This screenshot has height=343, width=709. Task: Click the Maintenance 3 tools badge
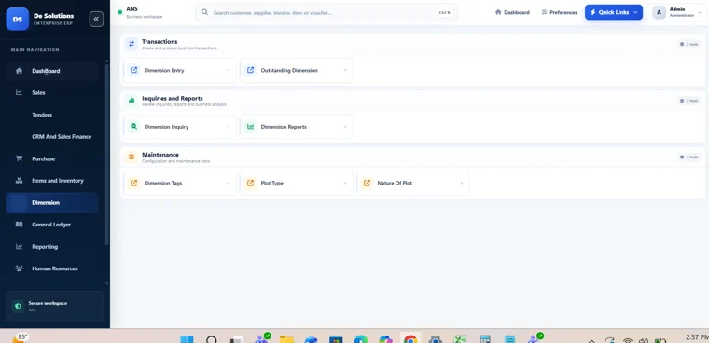pos(688,158)
